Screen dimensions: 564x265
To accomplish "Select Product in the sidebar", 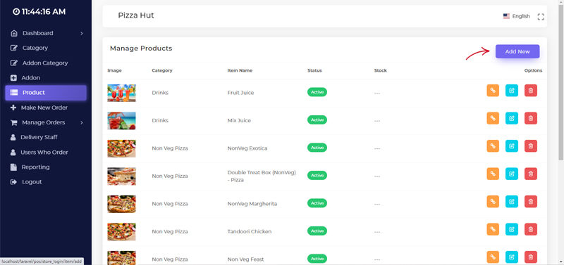I will pyautogui.click(x=46, y=93).
